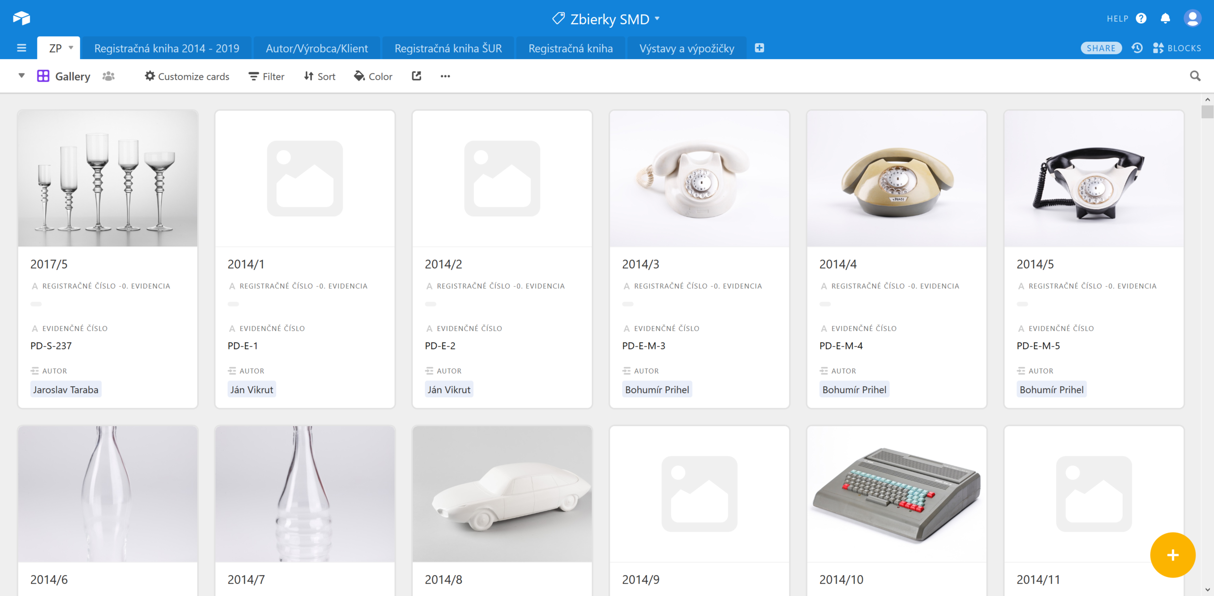Open the collaborators people icon beside Gallery

[108, 76]
